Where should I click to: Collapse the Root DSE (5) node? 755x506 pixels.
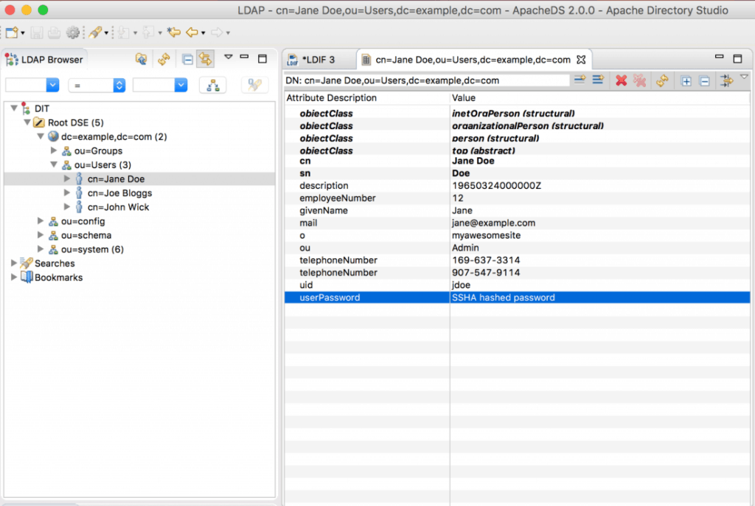coord(27,122)
